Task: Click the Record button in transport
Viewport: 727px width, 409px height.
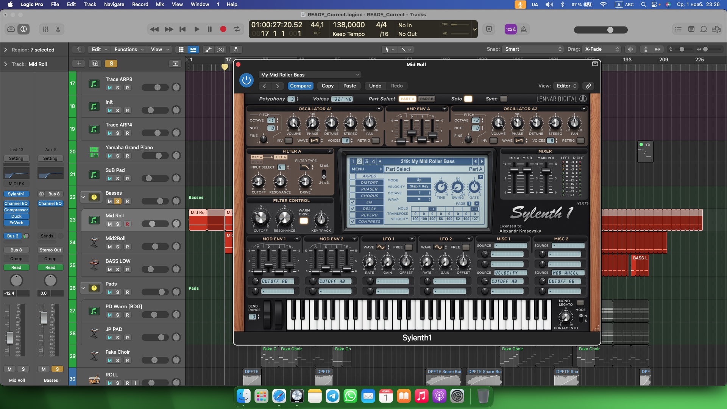Action: pyautogui.click(x=223, y=29)
